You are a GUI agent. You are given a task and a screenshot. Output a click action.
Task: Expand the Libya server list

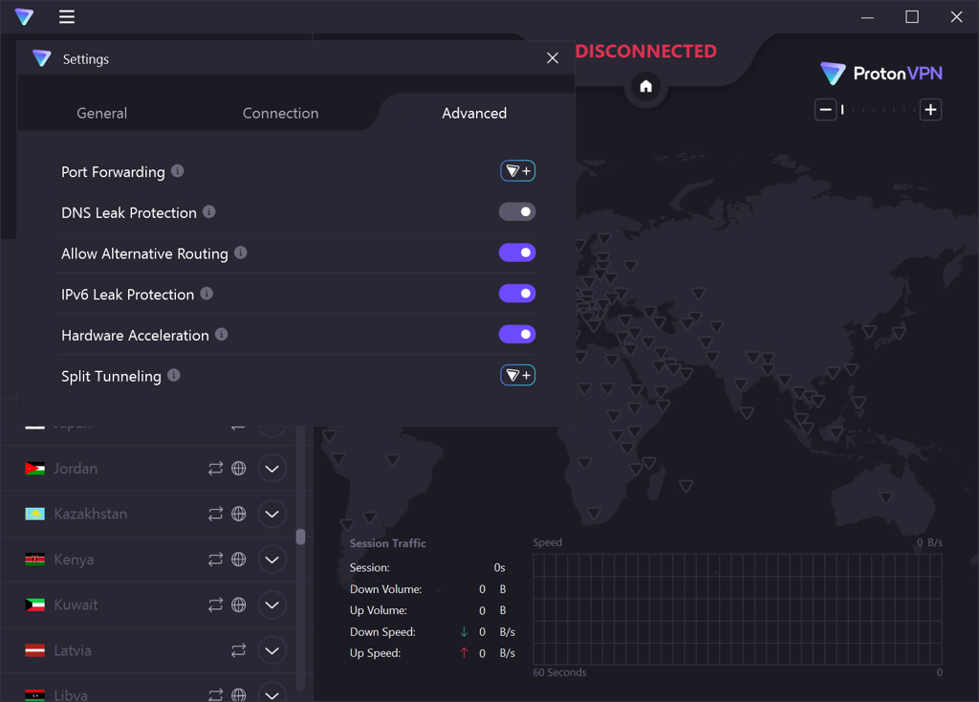272,694
